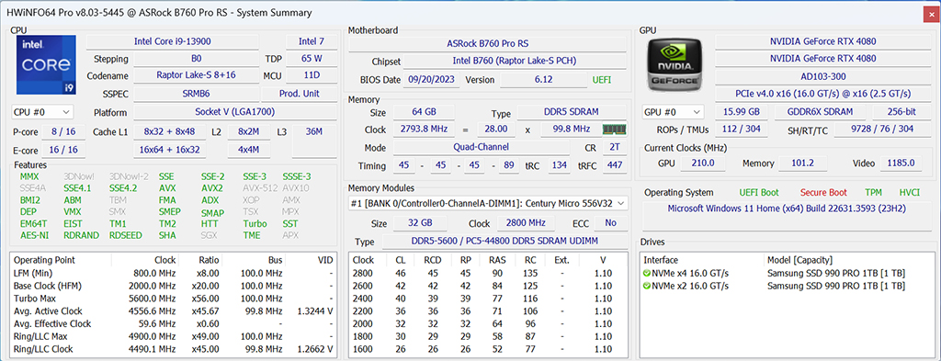Click the red Secure Boot label
The height and width of the screenshot is (361, 941).
(823, 193)
